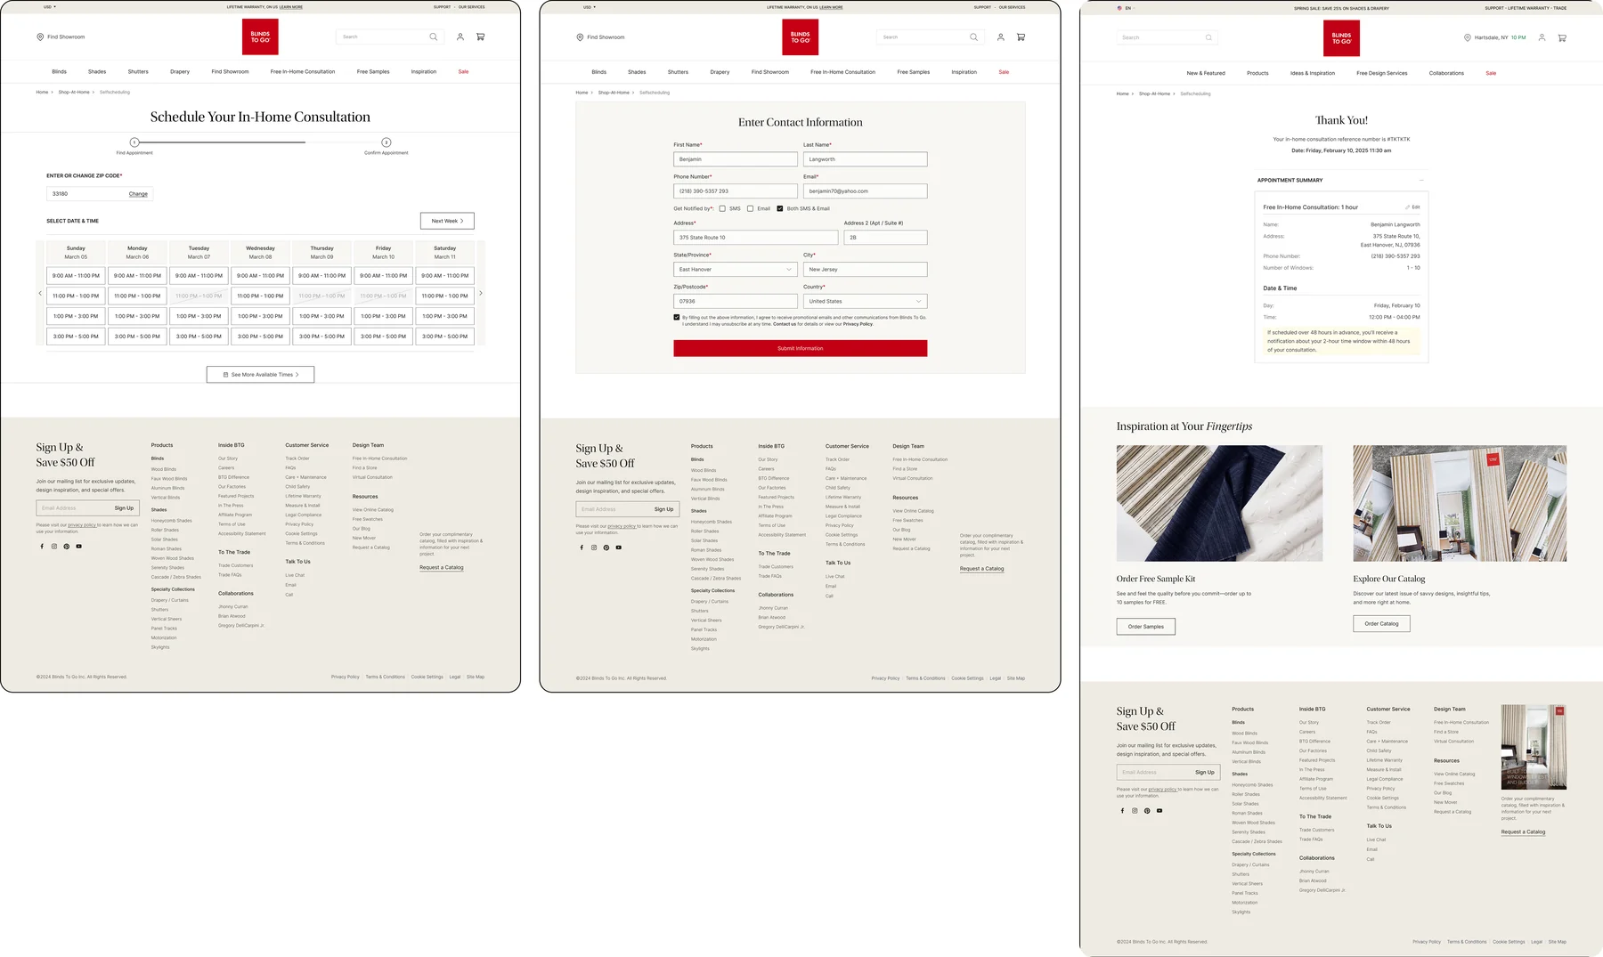
Task: Click Facebook icon in contact form page footer
Action: coord(582,547)
